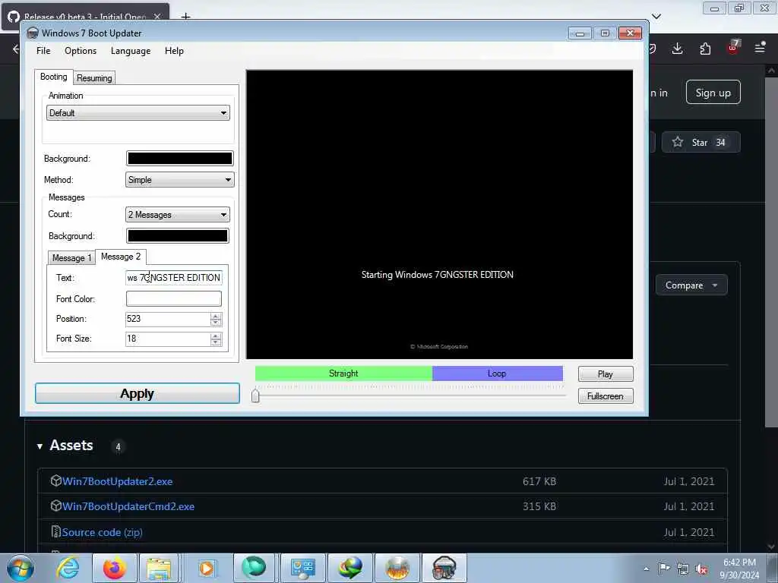Viewport: 778px width, 583px height.
Task: Open the taskbar clock showing 6:42 PM
Action: (739, 569)
